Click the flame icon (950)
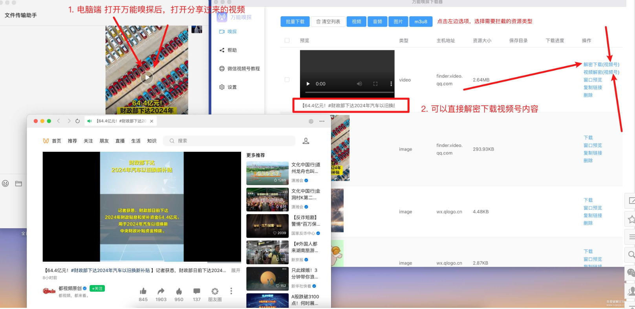The width and height of the screenshot is (635, 309). pyautogui.click(x=179, y=291)
